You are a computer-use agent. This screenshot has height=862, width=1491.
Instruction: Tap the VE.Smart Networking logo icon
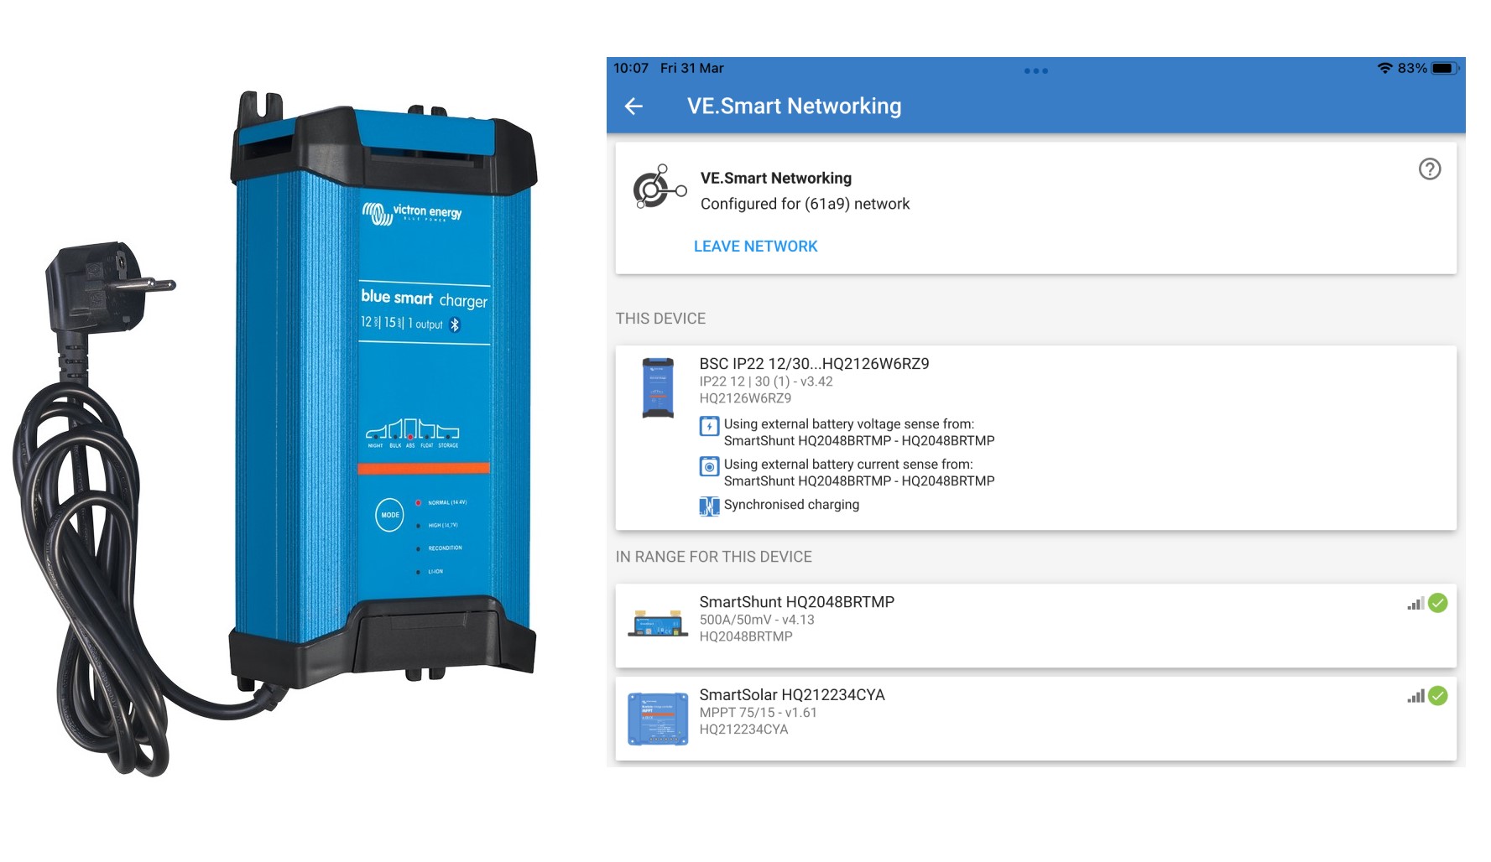[x=659, y=187]
